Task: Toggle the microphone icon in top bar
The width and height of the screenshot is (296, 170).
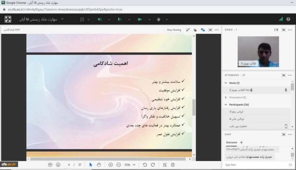Action: click(119, 19)
